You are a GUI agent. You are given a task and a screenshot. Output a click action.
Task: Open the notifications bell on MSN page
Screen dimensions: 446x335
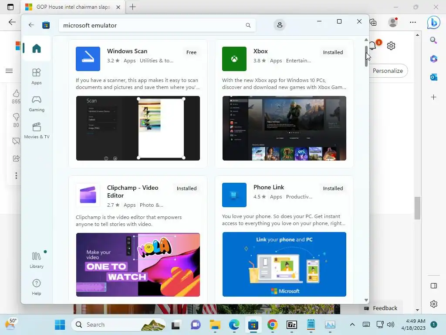373,45
